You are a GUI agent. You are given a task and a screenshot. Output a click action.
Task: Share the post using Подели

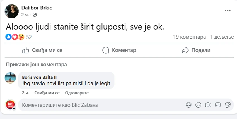coord(196,50)
